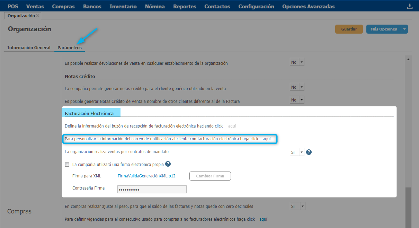This screenshot has height=228, width=419.
Task: Expand the Más Opciones dropdown arrow
Action: pyautogui.click(x=404, y=29)
